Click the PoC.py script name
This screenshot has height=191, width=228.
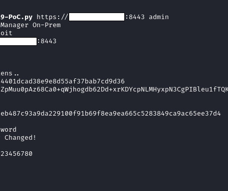click(x=17, y=17)
